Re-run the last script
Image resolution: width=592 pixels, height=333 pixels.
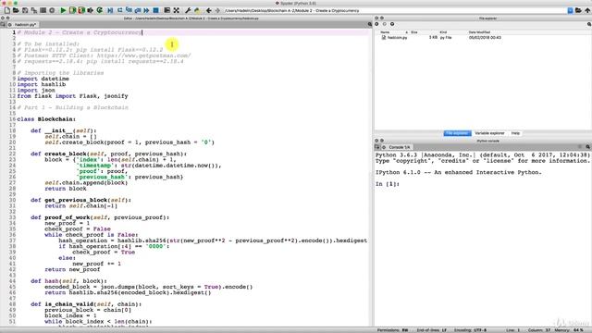pos(100,10)
